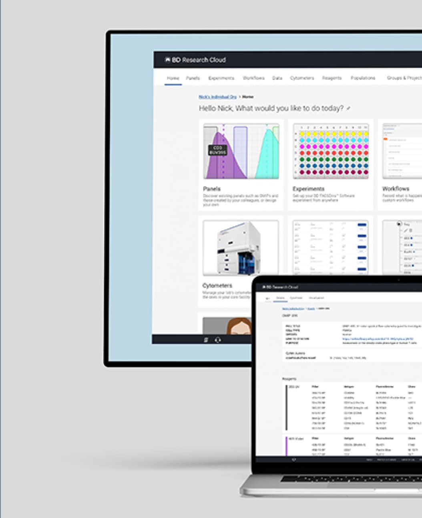Image resolution: width=422 pixels, height=518 pixels.
Task: Switch to the Experiments tab in navigation
Action: 221,78
